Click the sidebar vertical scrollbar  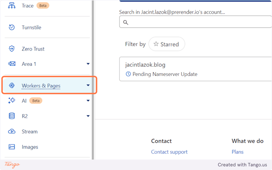pyautogui.click(x=93, y=80)
